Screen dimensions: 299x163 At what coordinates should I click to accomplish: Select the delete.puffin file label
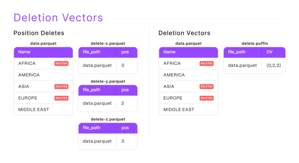coord(255,43)
